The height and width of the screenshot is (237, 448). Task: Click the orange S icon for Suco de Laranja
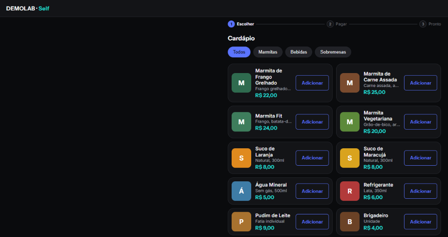pyautogui.click(x=242, y=158)
